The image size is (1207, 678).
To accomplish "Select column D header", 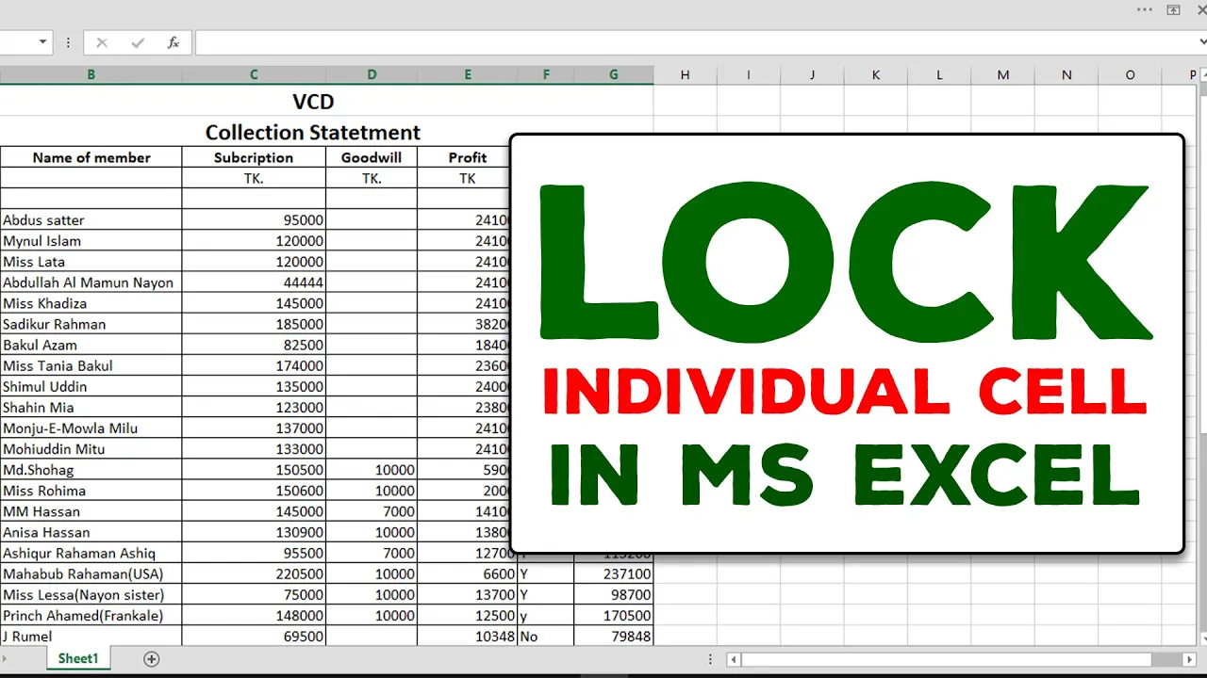I will tap(372, 74).
